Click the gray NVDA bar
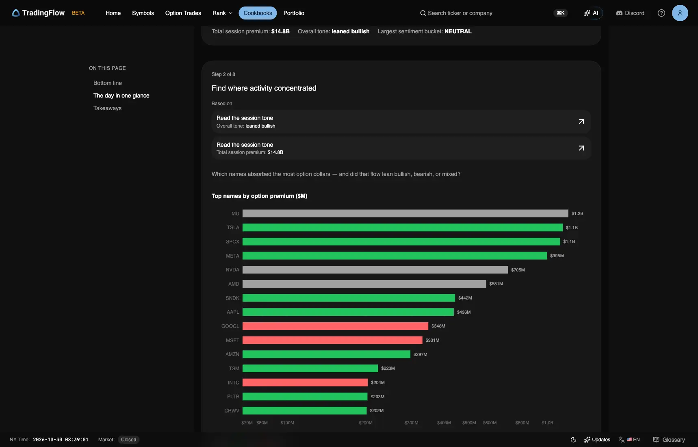Viewport: 698px width, 447px height. pyautogui.click(x=375, y=270)
